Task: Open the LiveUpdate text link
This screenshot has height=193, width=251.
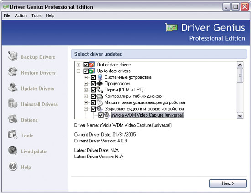Action: coord(34,151)
